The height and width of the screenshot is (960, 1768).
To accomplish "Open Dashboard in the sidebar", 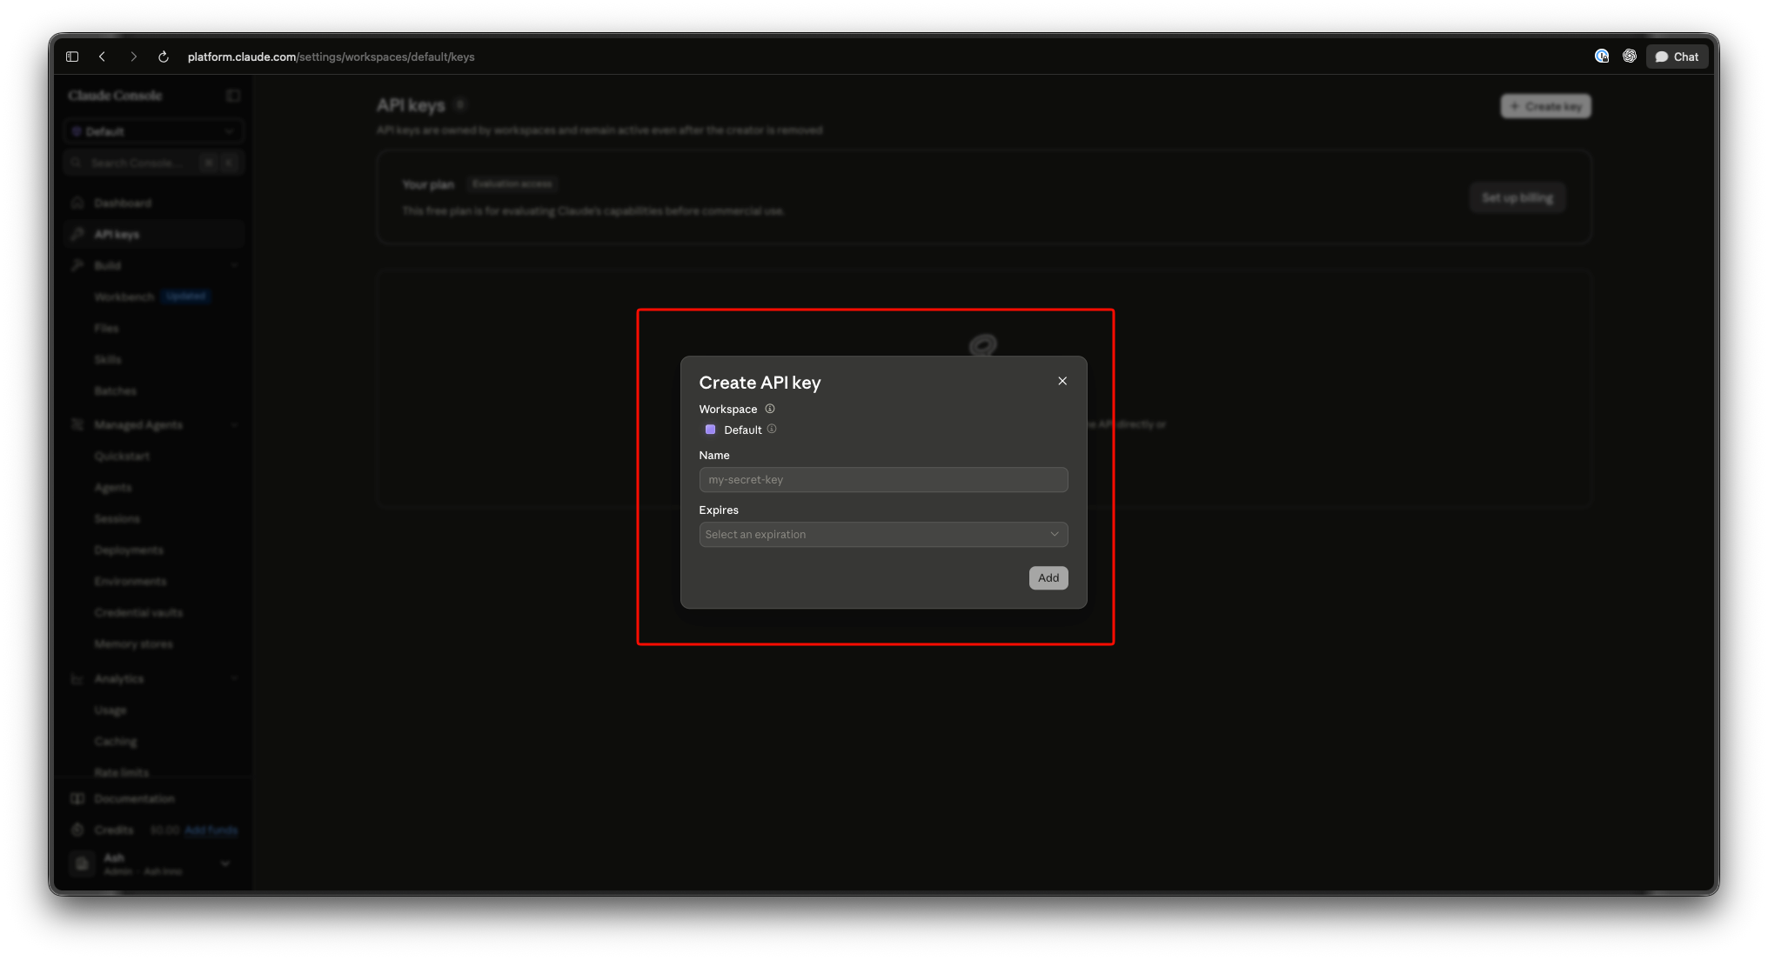I will click(153, 203).
